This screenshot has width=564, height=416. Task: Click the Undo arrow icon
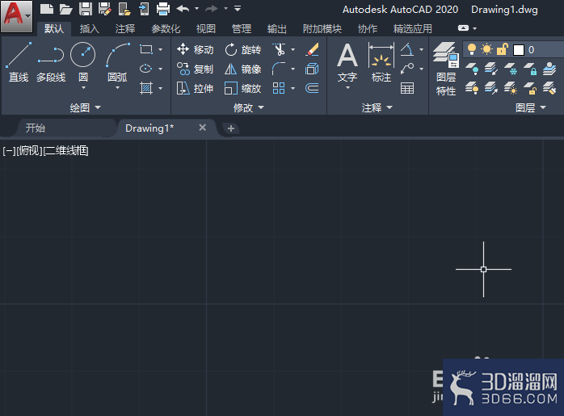183,8
